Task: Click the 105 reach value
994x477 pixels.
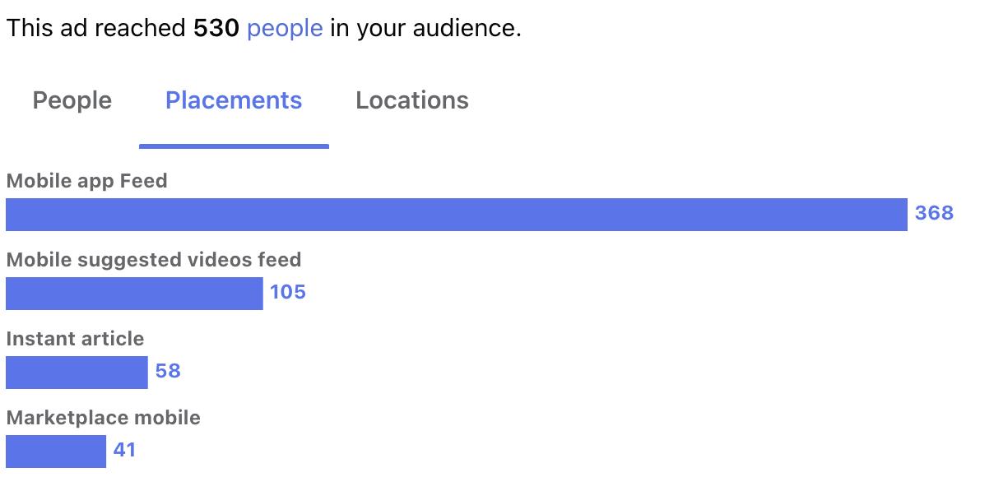Action: (288, 293)
